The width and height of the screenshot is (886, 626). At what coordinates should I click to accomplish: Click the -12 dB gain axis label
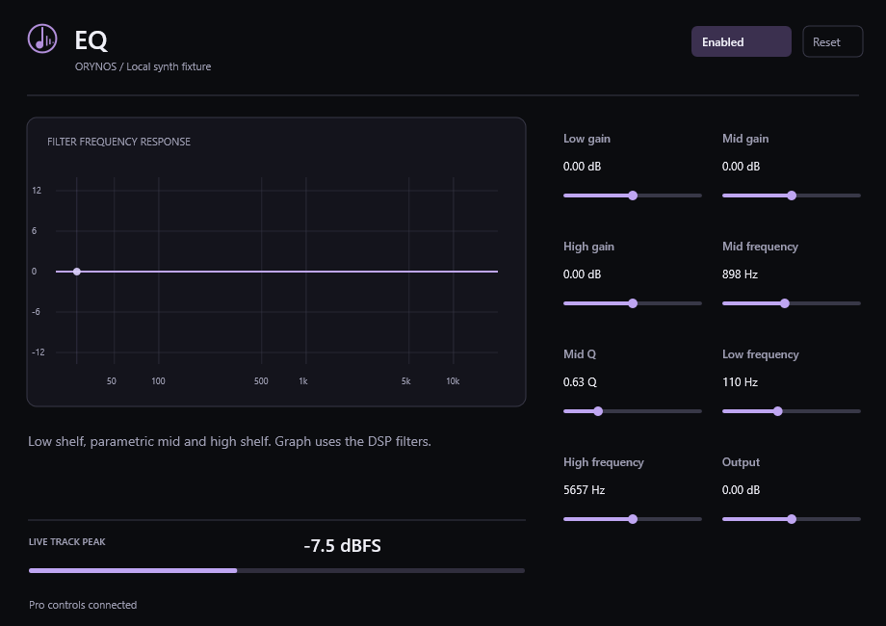38,352
